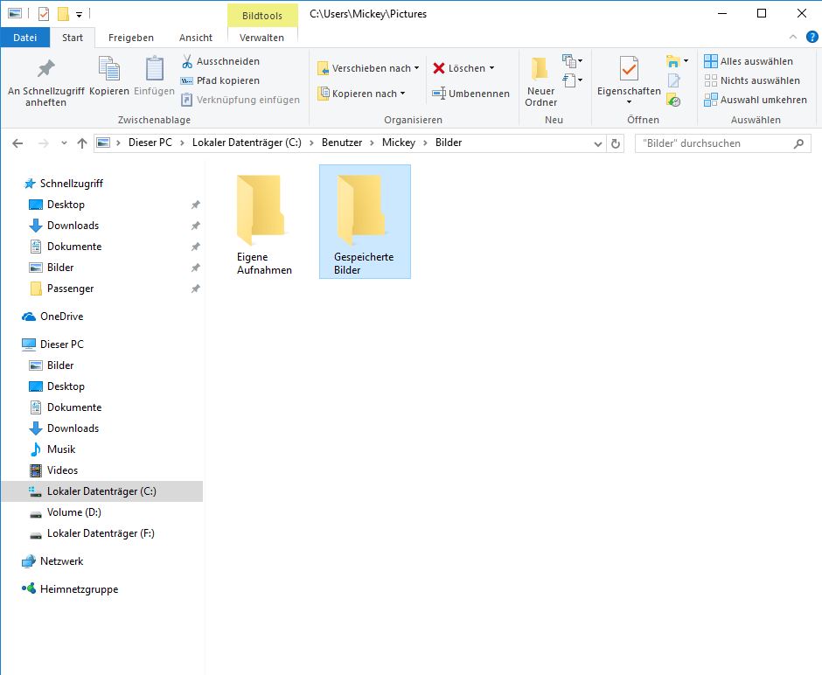Image resolution: width=822 pixels, height=675 pixels.
Task: Open the quick access toolbar customize dropdown
Action: click(80, 15)
